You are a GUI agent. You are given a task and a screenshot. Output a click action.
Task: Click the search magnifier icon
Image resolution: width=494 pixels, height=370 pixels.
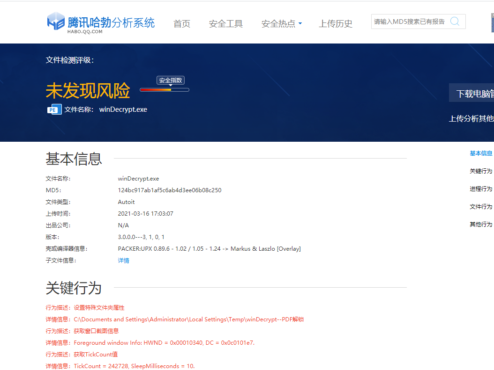tap(455, 22)
